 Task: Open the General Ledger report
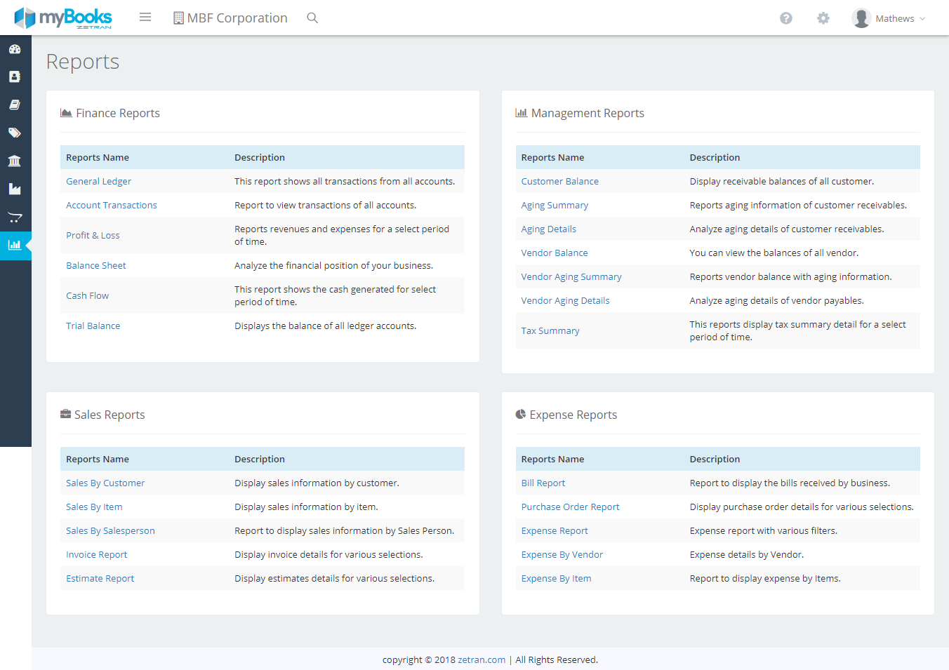pos(98,181)
